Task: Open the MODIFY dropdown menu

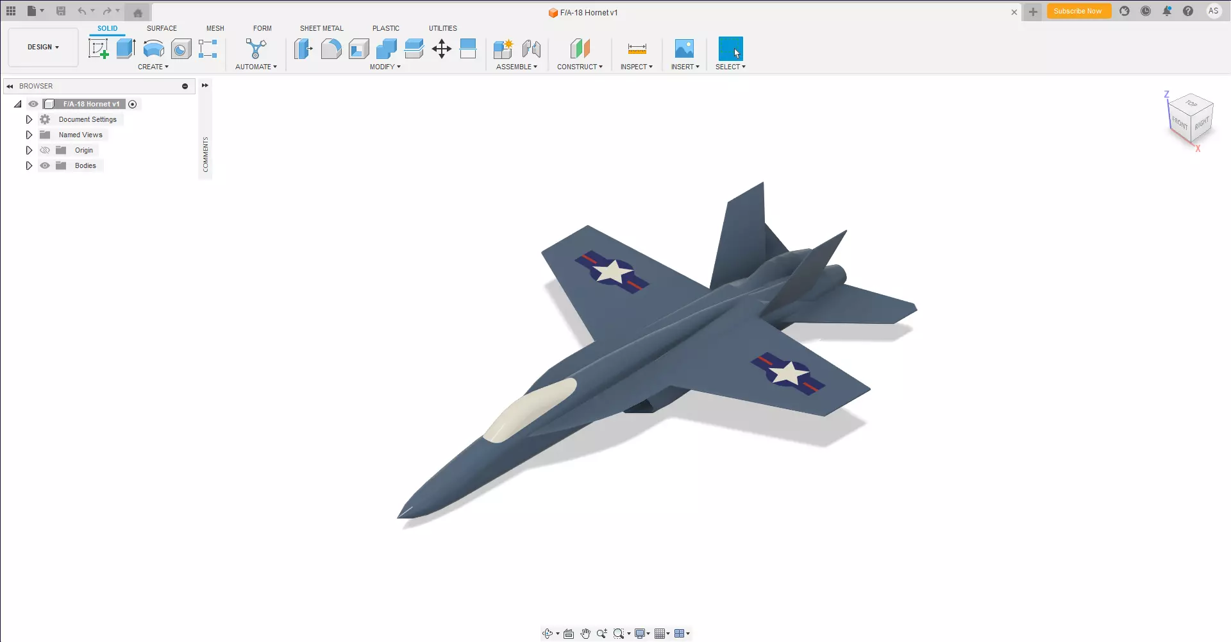Action: [385, 67]
